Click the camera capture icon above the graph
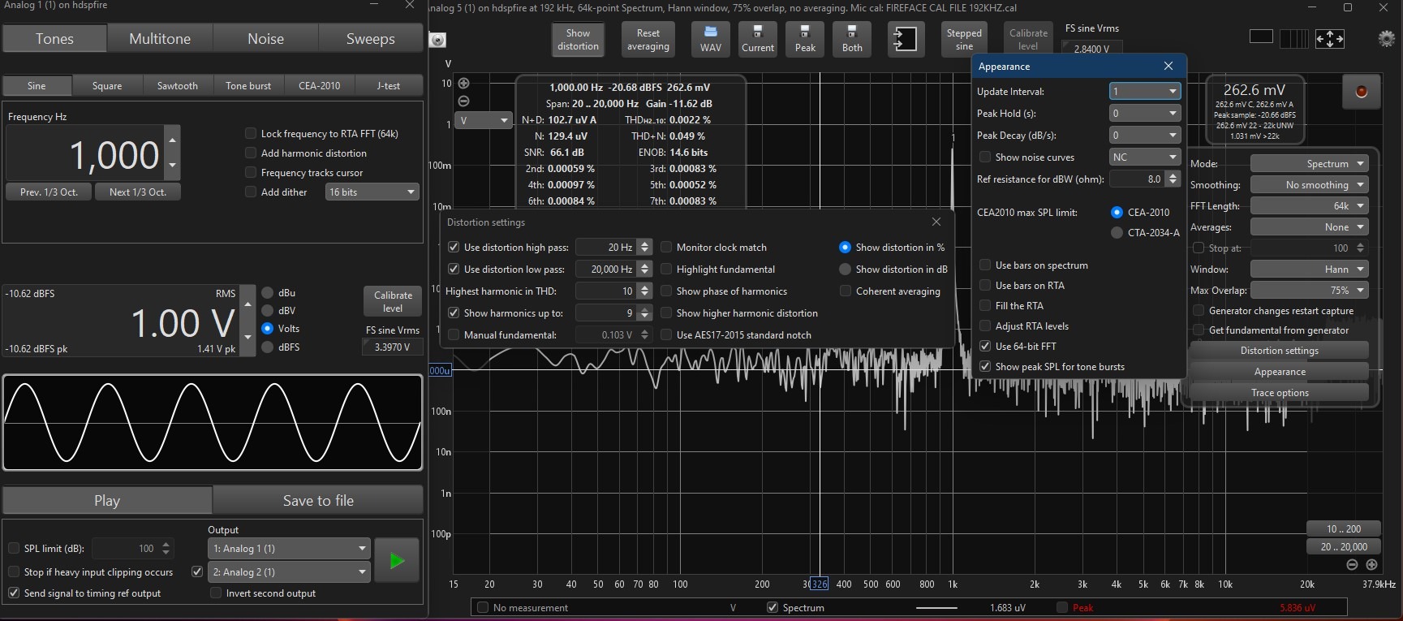 coord(437,40)
